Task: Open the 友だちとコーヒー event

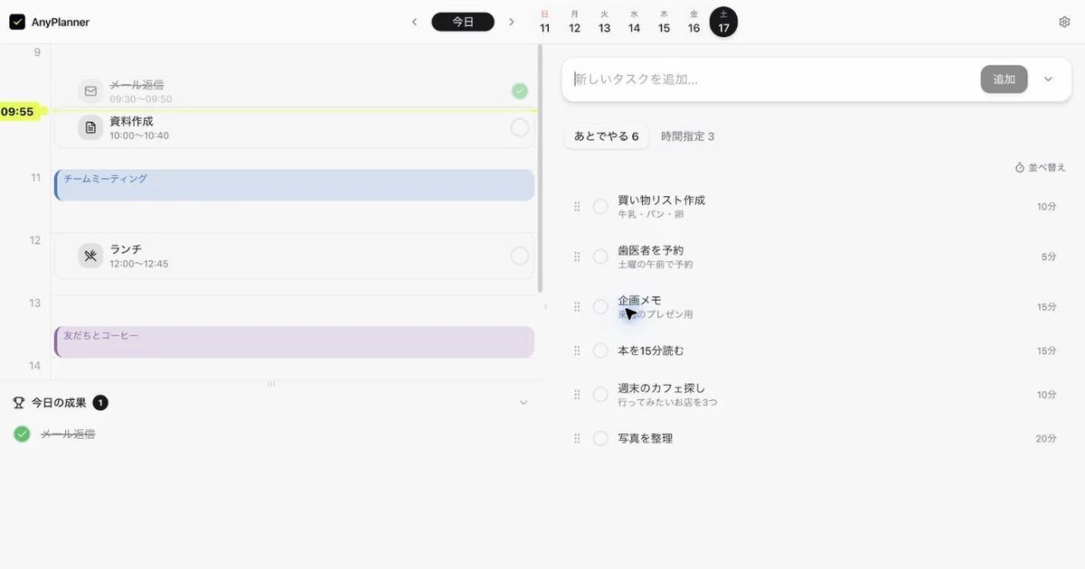Action: [295, 341]
